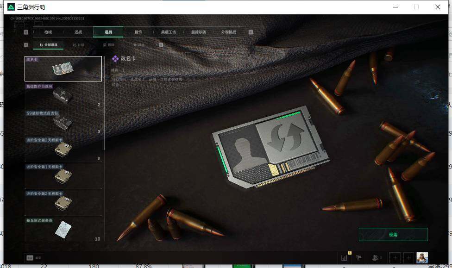Go to the 外观挑战 tab
The image size is (452, 268).
[229, 32]
